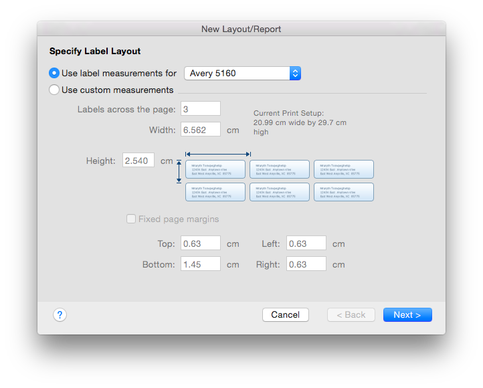Open the help question mark button
The image size is (483, 388).
(x=60, y=314)
